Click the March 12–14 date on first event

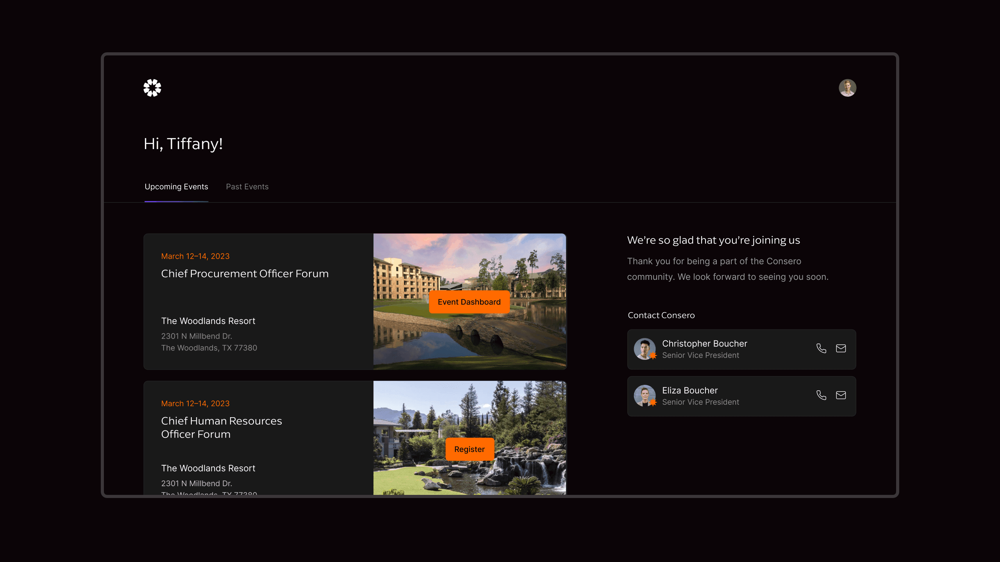coord(195,256)
